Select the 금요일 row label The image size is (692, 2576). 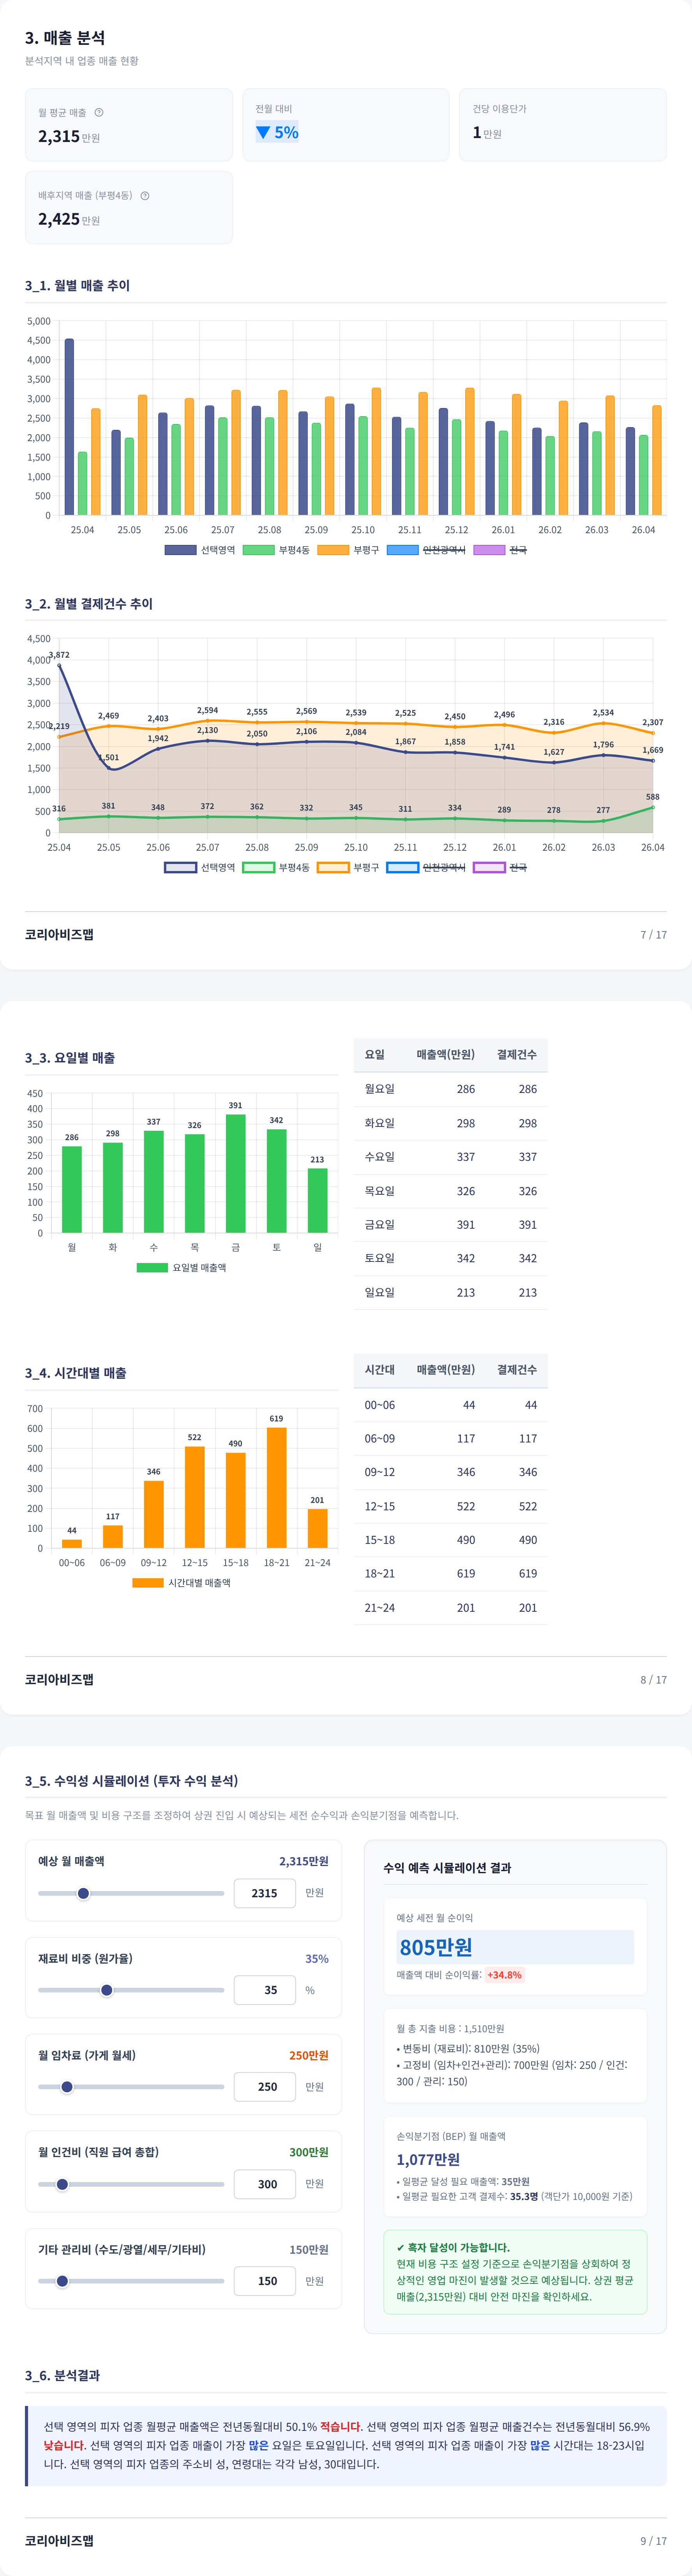click(380, 1224)
